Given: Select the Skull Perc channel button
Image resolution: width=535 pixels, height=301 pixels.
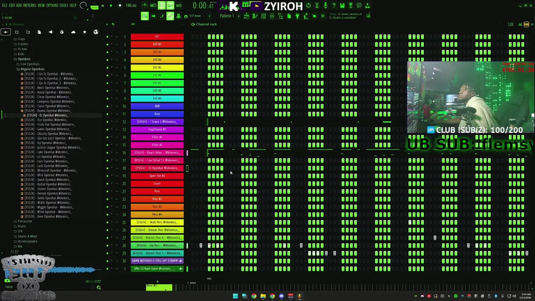Looking at the screenshot, I should 157,222.
